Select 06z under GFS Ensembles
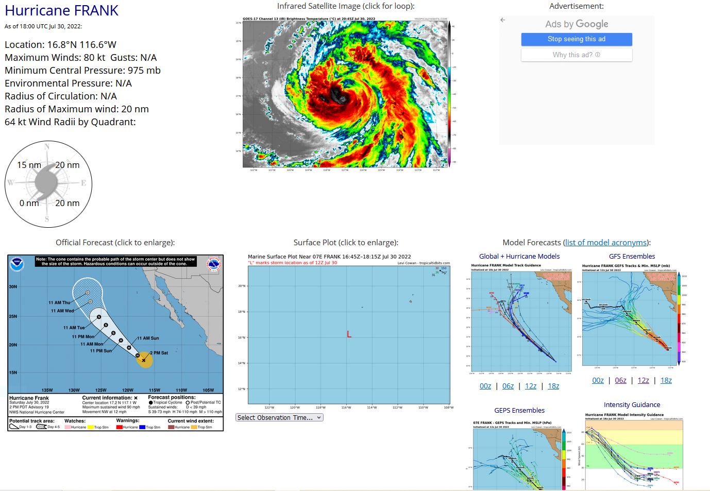 point(620,380)
